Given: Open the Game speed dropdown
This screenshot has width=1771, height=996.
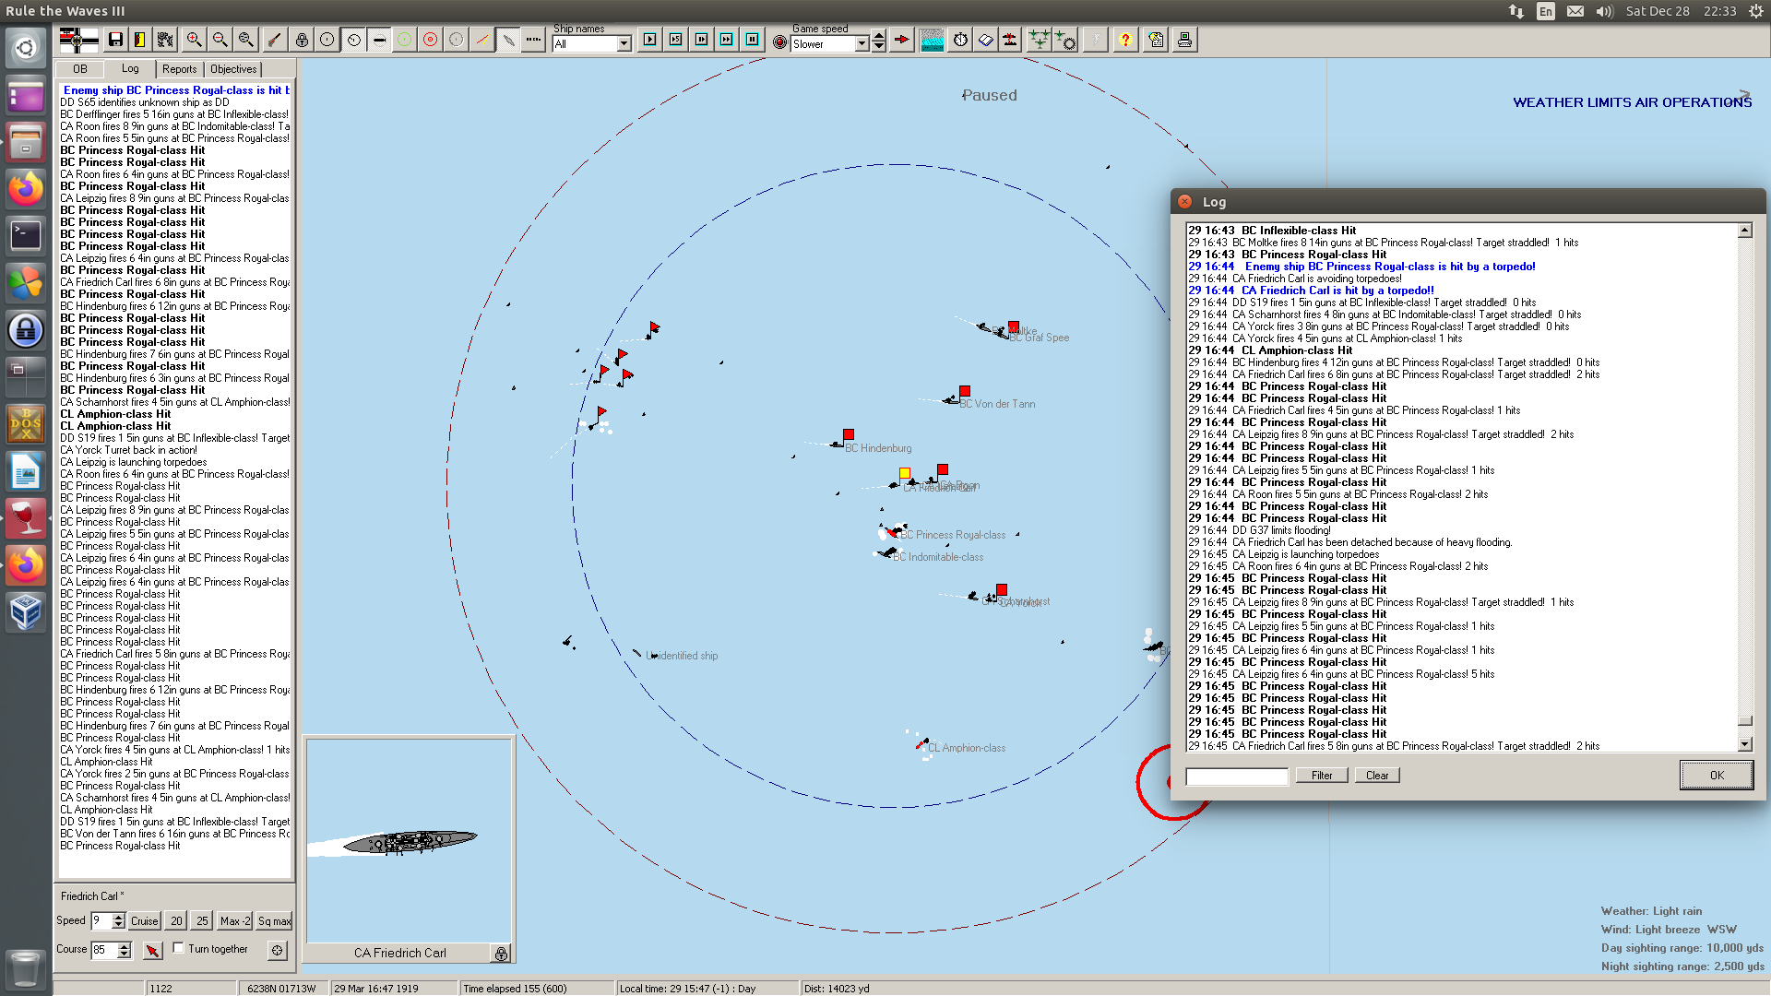Looking at the screenshot, I should click(x=862, y=44).
